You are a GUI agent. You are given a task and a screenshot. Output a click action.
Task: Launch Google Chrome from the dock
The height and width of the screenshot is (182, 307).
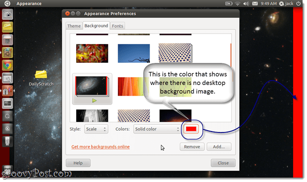tap(8, 65)
